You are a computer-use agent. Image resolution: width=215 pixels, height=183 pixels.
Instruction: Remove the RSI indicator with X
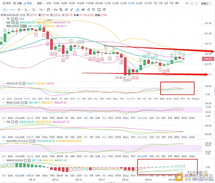pos(26,103)
